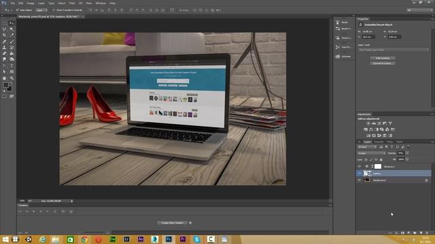
Task: Select the Hand tool
Action: 5,79
